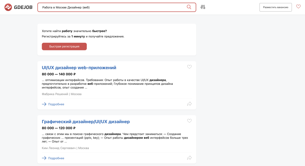Click the Быстрая регистрация button
305x166 pixels.
(64, 46)
